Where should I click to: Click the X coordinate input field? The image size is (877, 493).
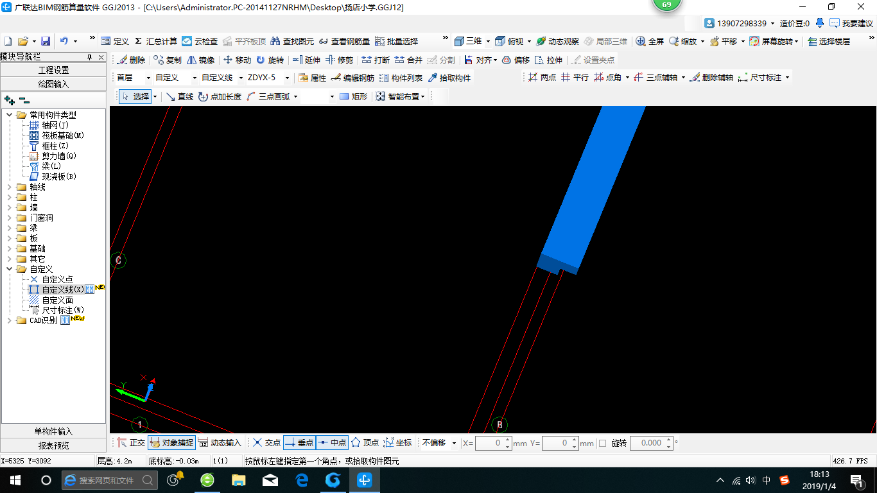tap(493, 443)
